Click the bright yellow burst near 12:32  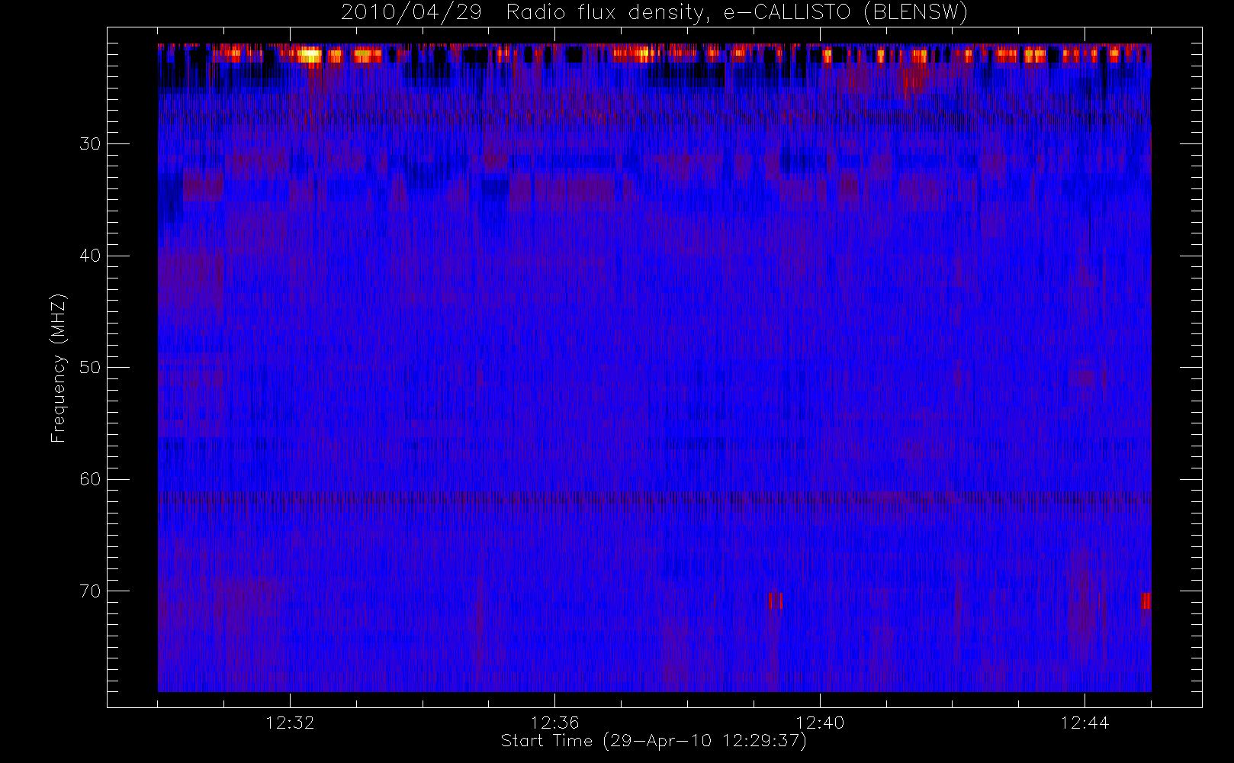pos(310,55)
